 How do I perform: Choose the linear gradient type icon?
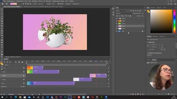[x=21, y=4]
